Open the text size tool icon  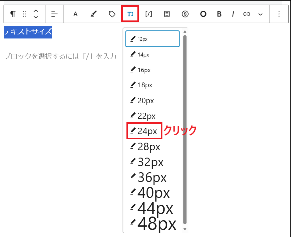click(130, 14)
